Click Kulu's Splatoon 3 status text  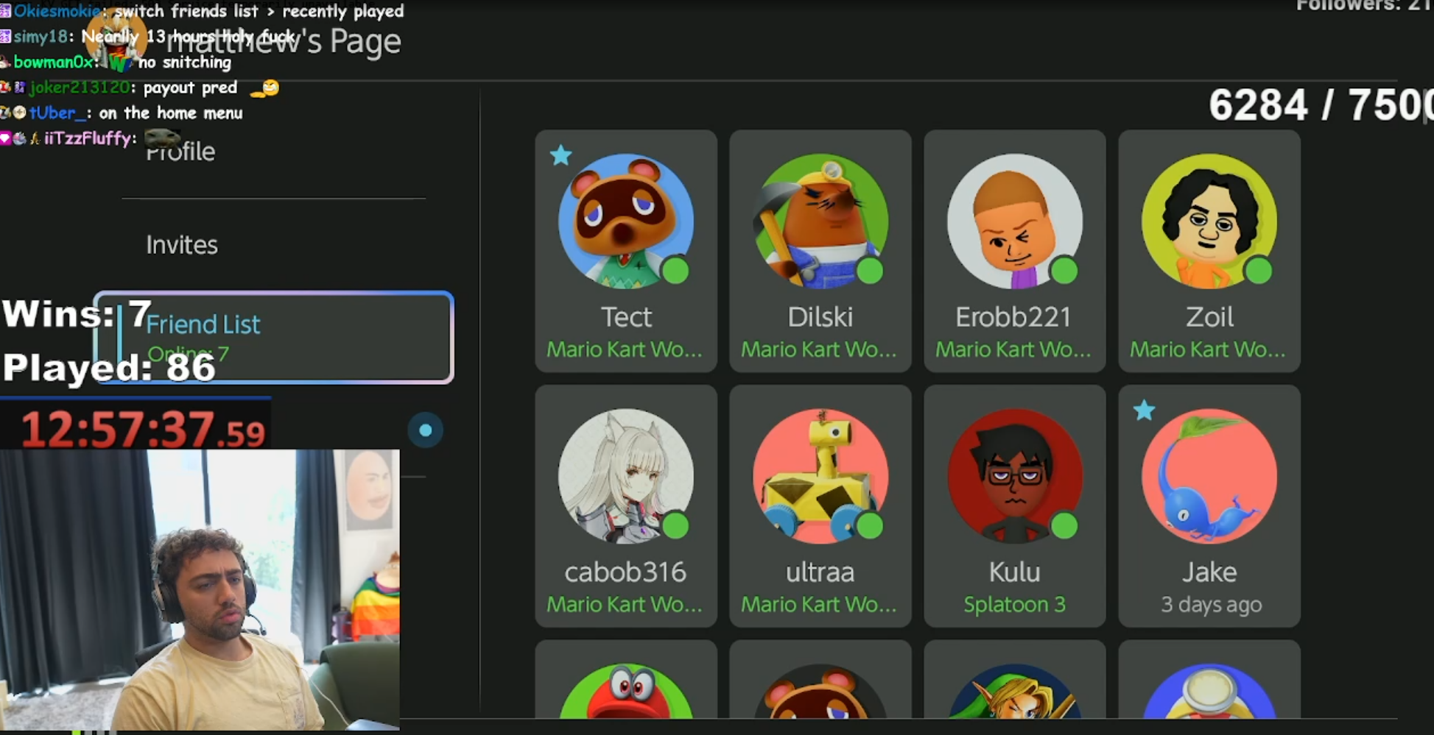point(1014,604)
